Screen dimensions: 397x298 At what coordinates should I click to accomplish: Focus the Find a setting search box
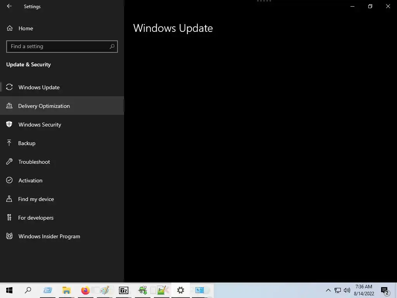coord(62,47)
